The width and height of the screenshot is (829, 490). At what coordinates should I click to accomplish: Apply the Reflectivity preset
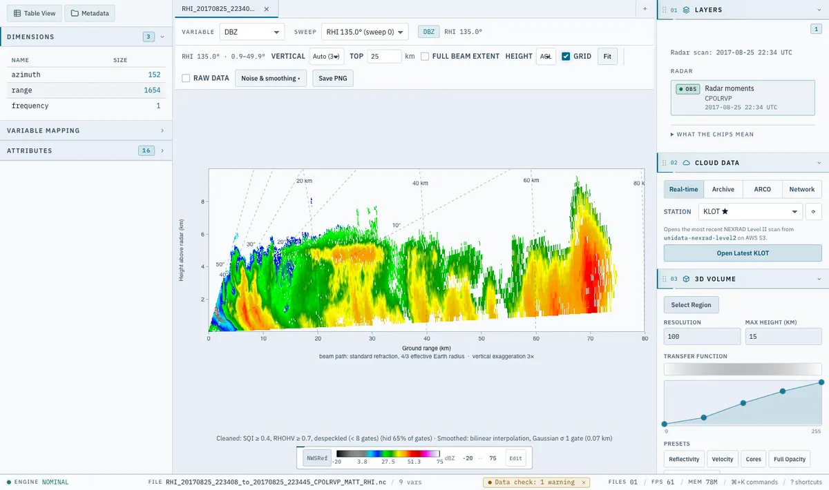[x=684, y=459]
